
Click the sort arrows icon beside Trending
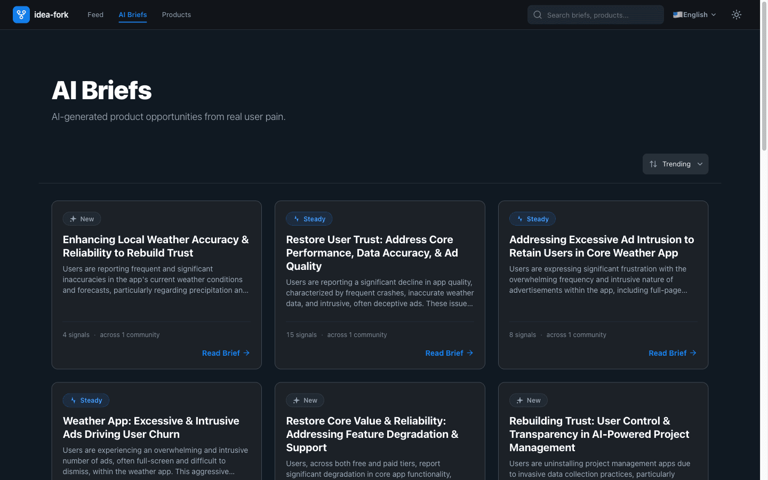pyautogui.click(x=654, y=164)
